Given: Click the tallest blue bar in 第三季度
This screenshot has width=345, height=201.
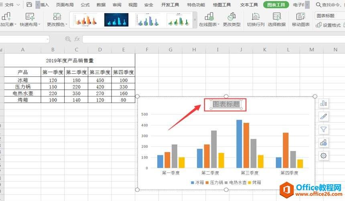Looking at the screenshot, I should [239, 144].
